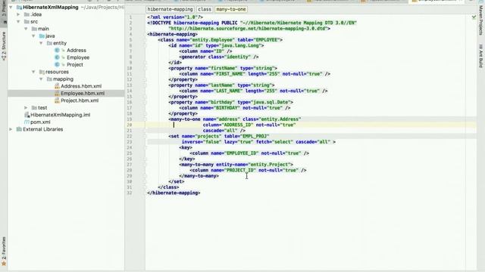Open the Structure tool window tab
The image size is (485, 272).
(4, 45)
